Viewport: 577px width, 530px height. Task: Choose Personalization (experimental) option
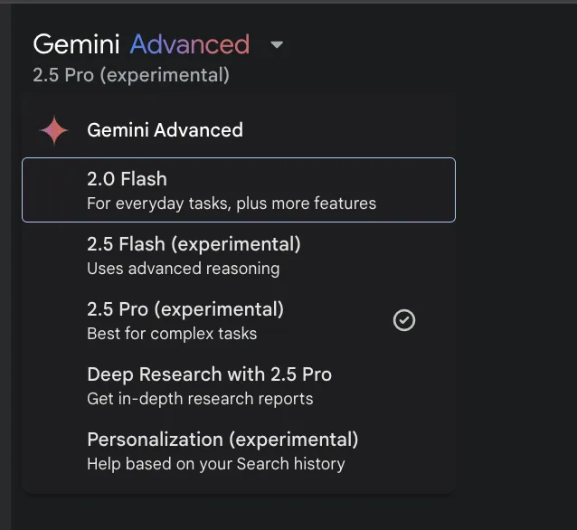coord(239,451)
